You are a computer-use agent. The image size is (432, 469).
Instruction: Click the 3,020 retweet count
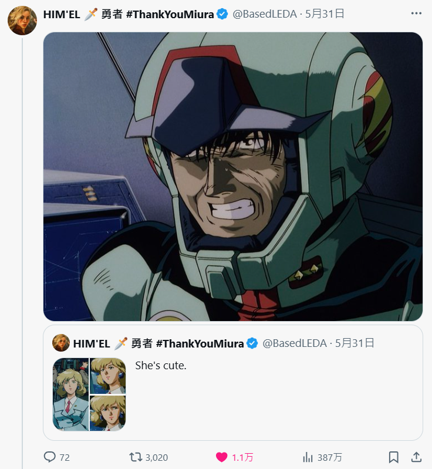157,457
